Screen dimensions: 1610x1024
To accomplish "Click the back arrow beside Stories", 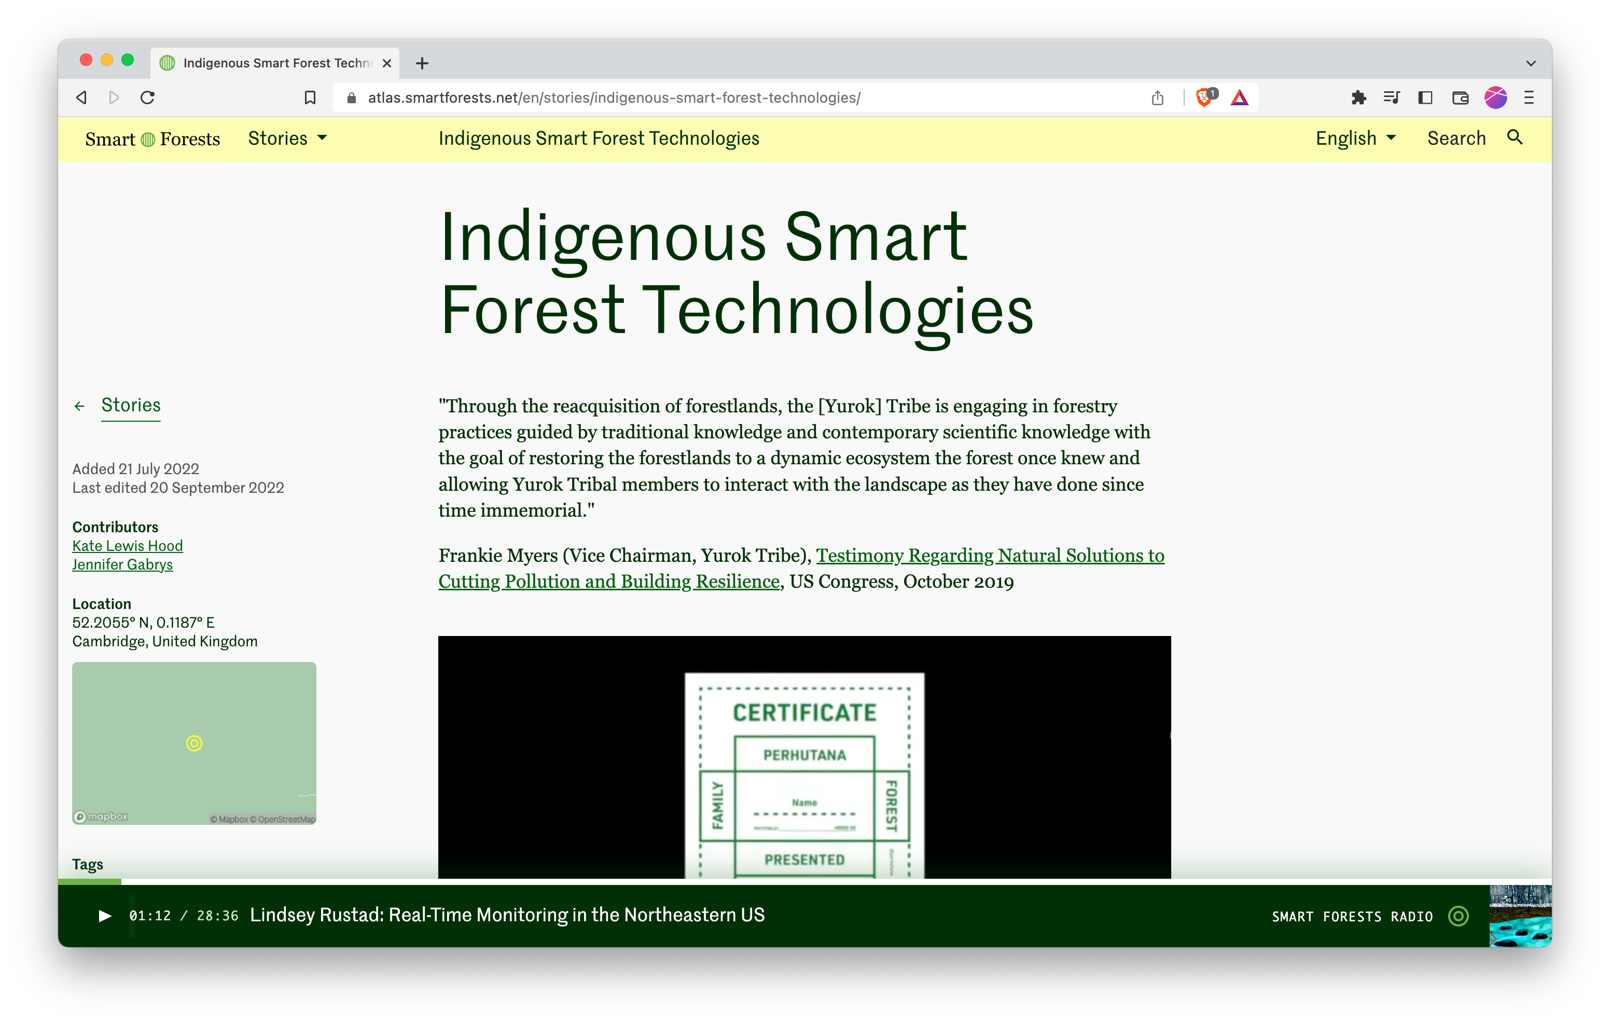I will pos(79,406).
